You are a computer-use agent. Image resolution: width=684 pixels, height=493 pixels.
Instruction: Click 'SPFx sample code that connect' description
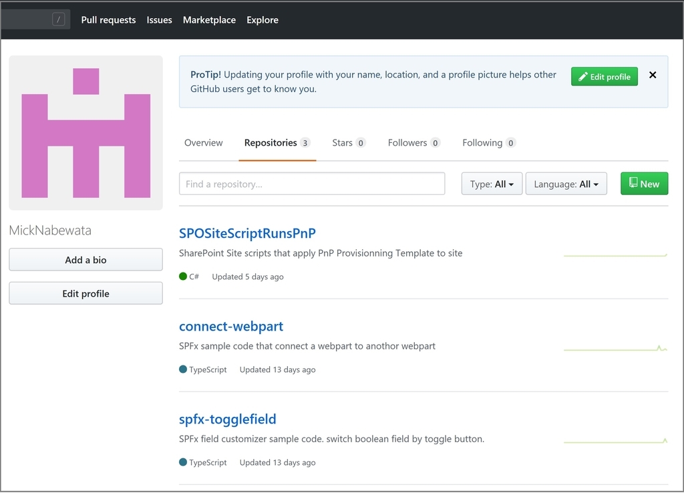[x=307, y=346]
